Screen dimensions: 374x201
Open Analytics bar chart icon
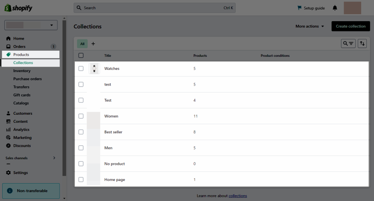(8, 129)
